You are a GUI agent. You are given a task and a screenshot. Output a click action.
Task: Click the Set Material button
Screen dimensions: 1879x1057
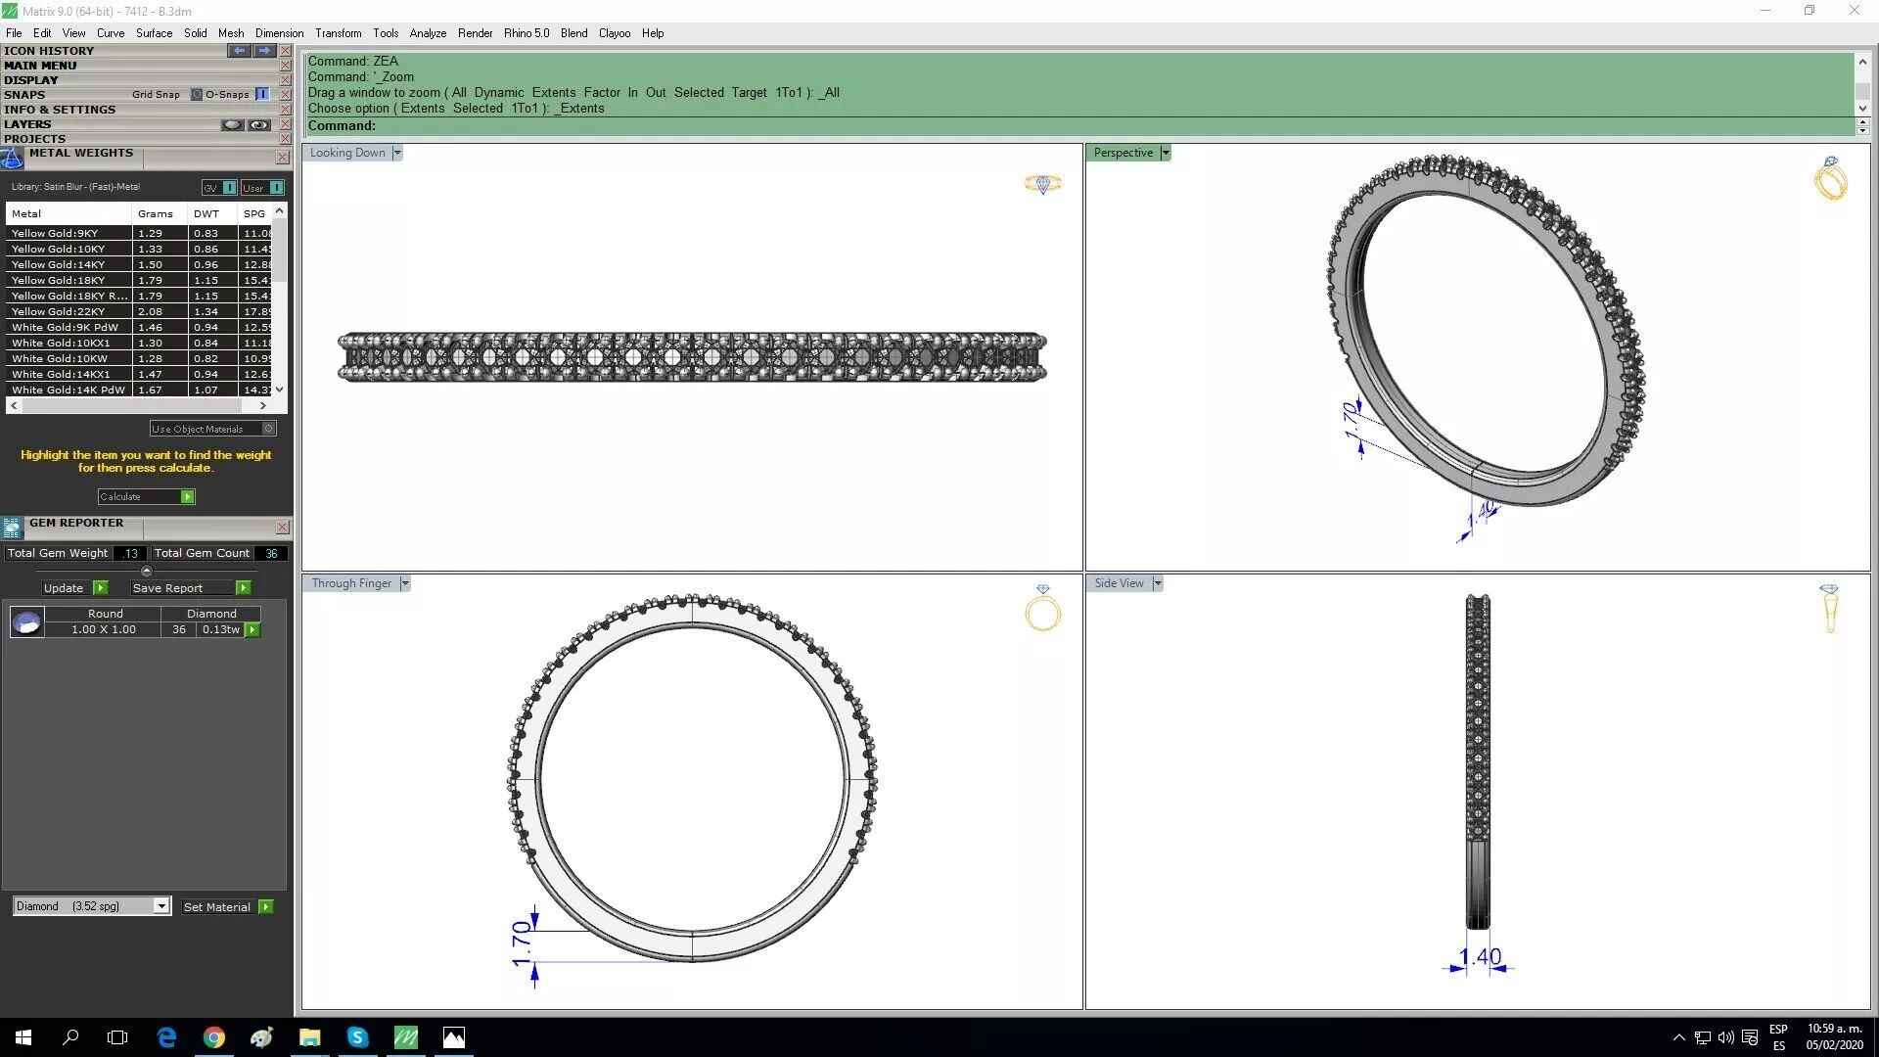(x=227, y=907)
